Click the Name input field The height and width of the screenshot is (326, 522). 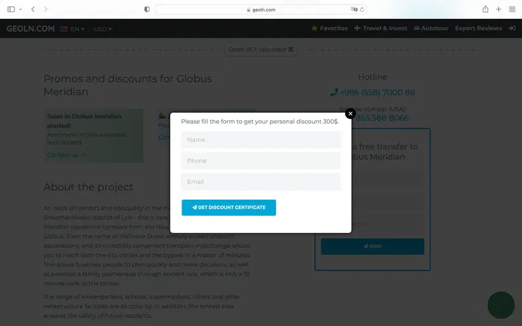pos(260,140)
